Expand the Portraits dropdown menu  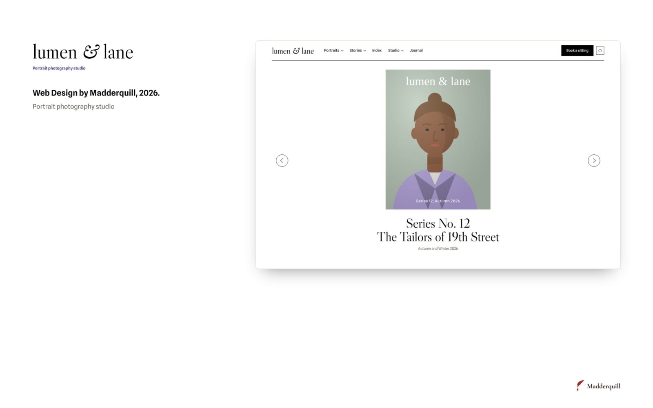[x=333, y=51]
